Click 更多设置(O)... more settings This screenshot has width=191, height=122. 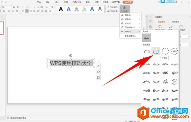tap(131, 36)
